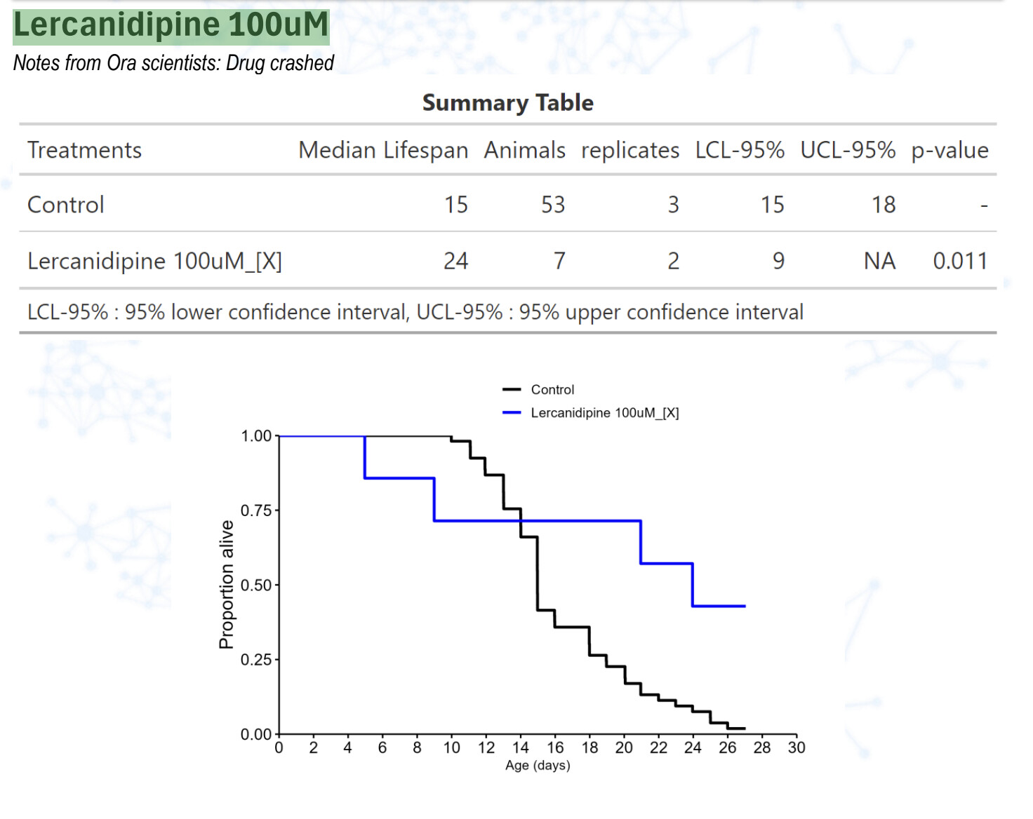The width and height of the screenshot is (1033, 819).
Task: Click the Animals column header
Action: click(x=524, y=150)
